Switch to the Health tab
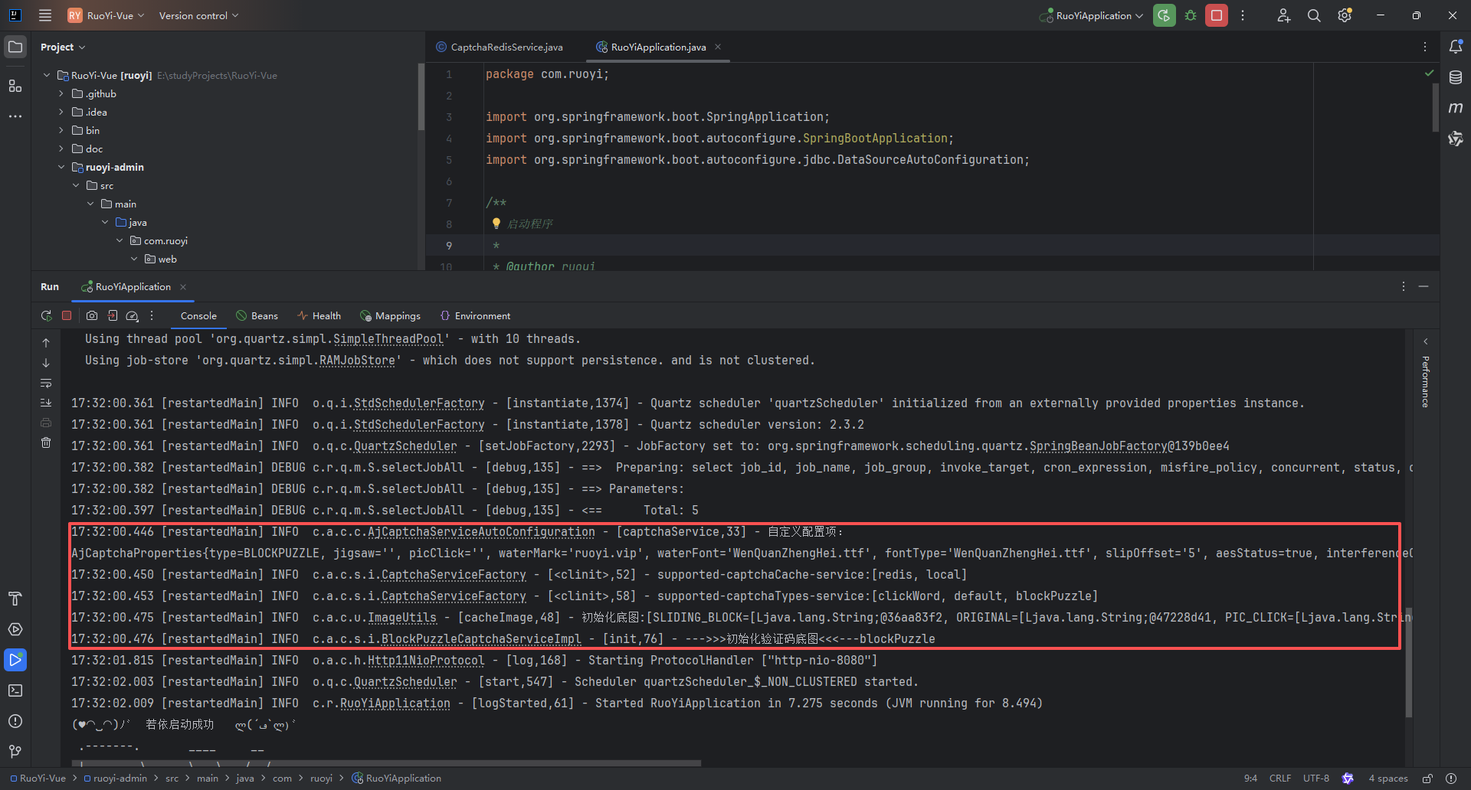This screenshot has height=790, width=1471. 319,315
